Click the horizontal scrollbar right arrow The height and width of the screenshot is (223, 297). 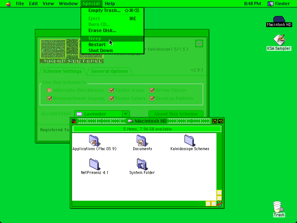(x=214, y=204)
